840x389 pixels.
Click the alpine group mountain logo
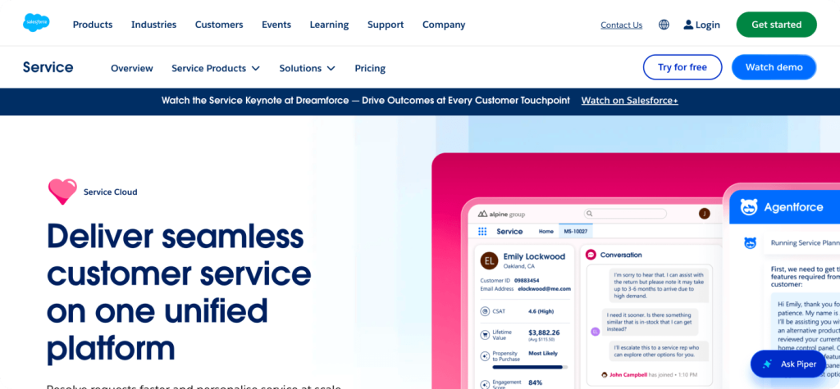[481, 214]
